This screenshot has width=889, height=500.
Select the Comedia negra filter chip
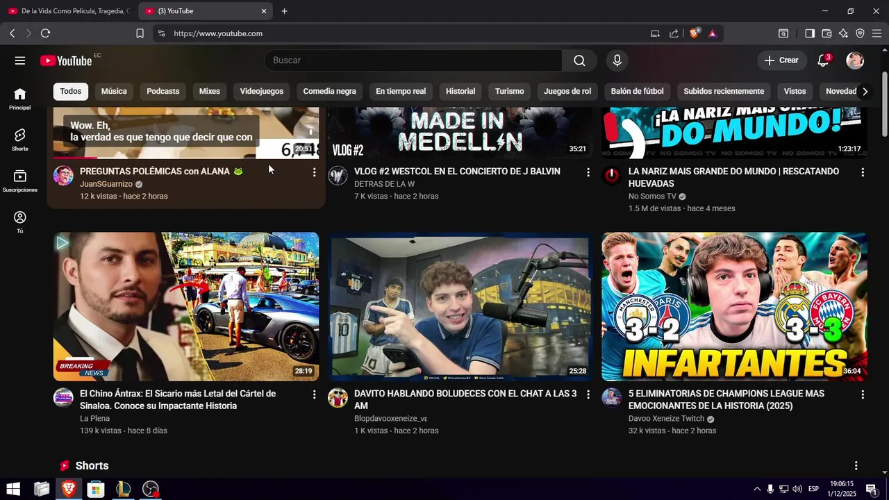330,91
